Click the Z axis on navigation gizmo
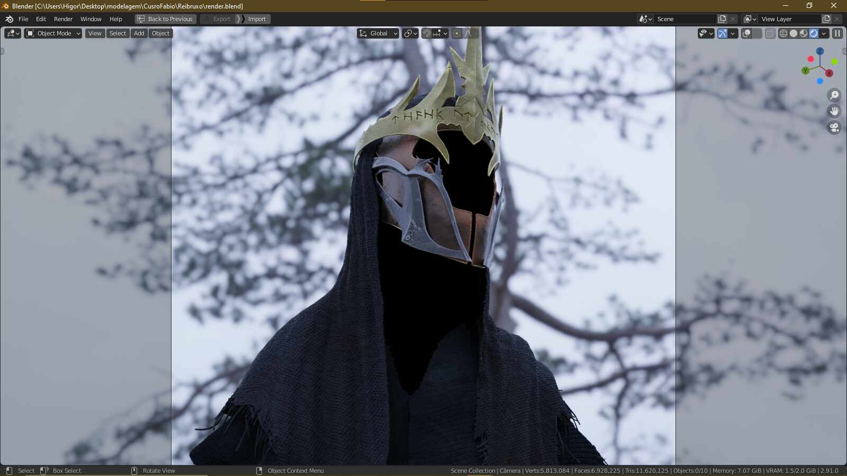The height and width of the screenshot is (476, 847). (x=820, y=51)
